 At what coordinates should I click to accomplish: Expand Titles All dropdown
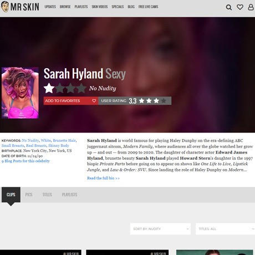coord(226,229)
